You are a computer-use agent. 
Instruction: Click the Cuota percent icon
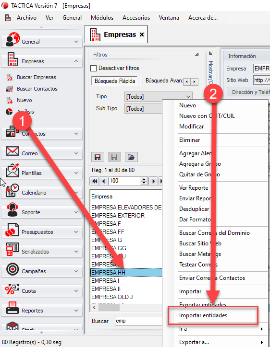coord(12,289)
